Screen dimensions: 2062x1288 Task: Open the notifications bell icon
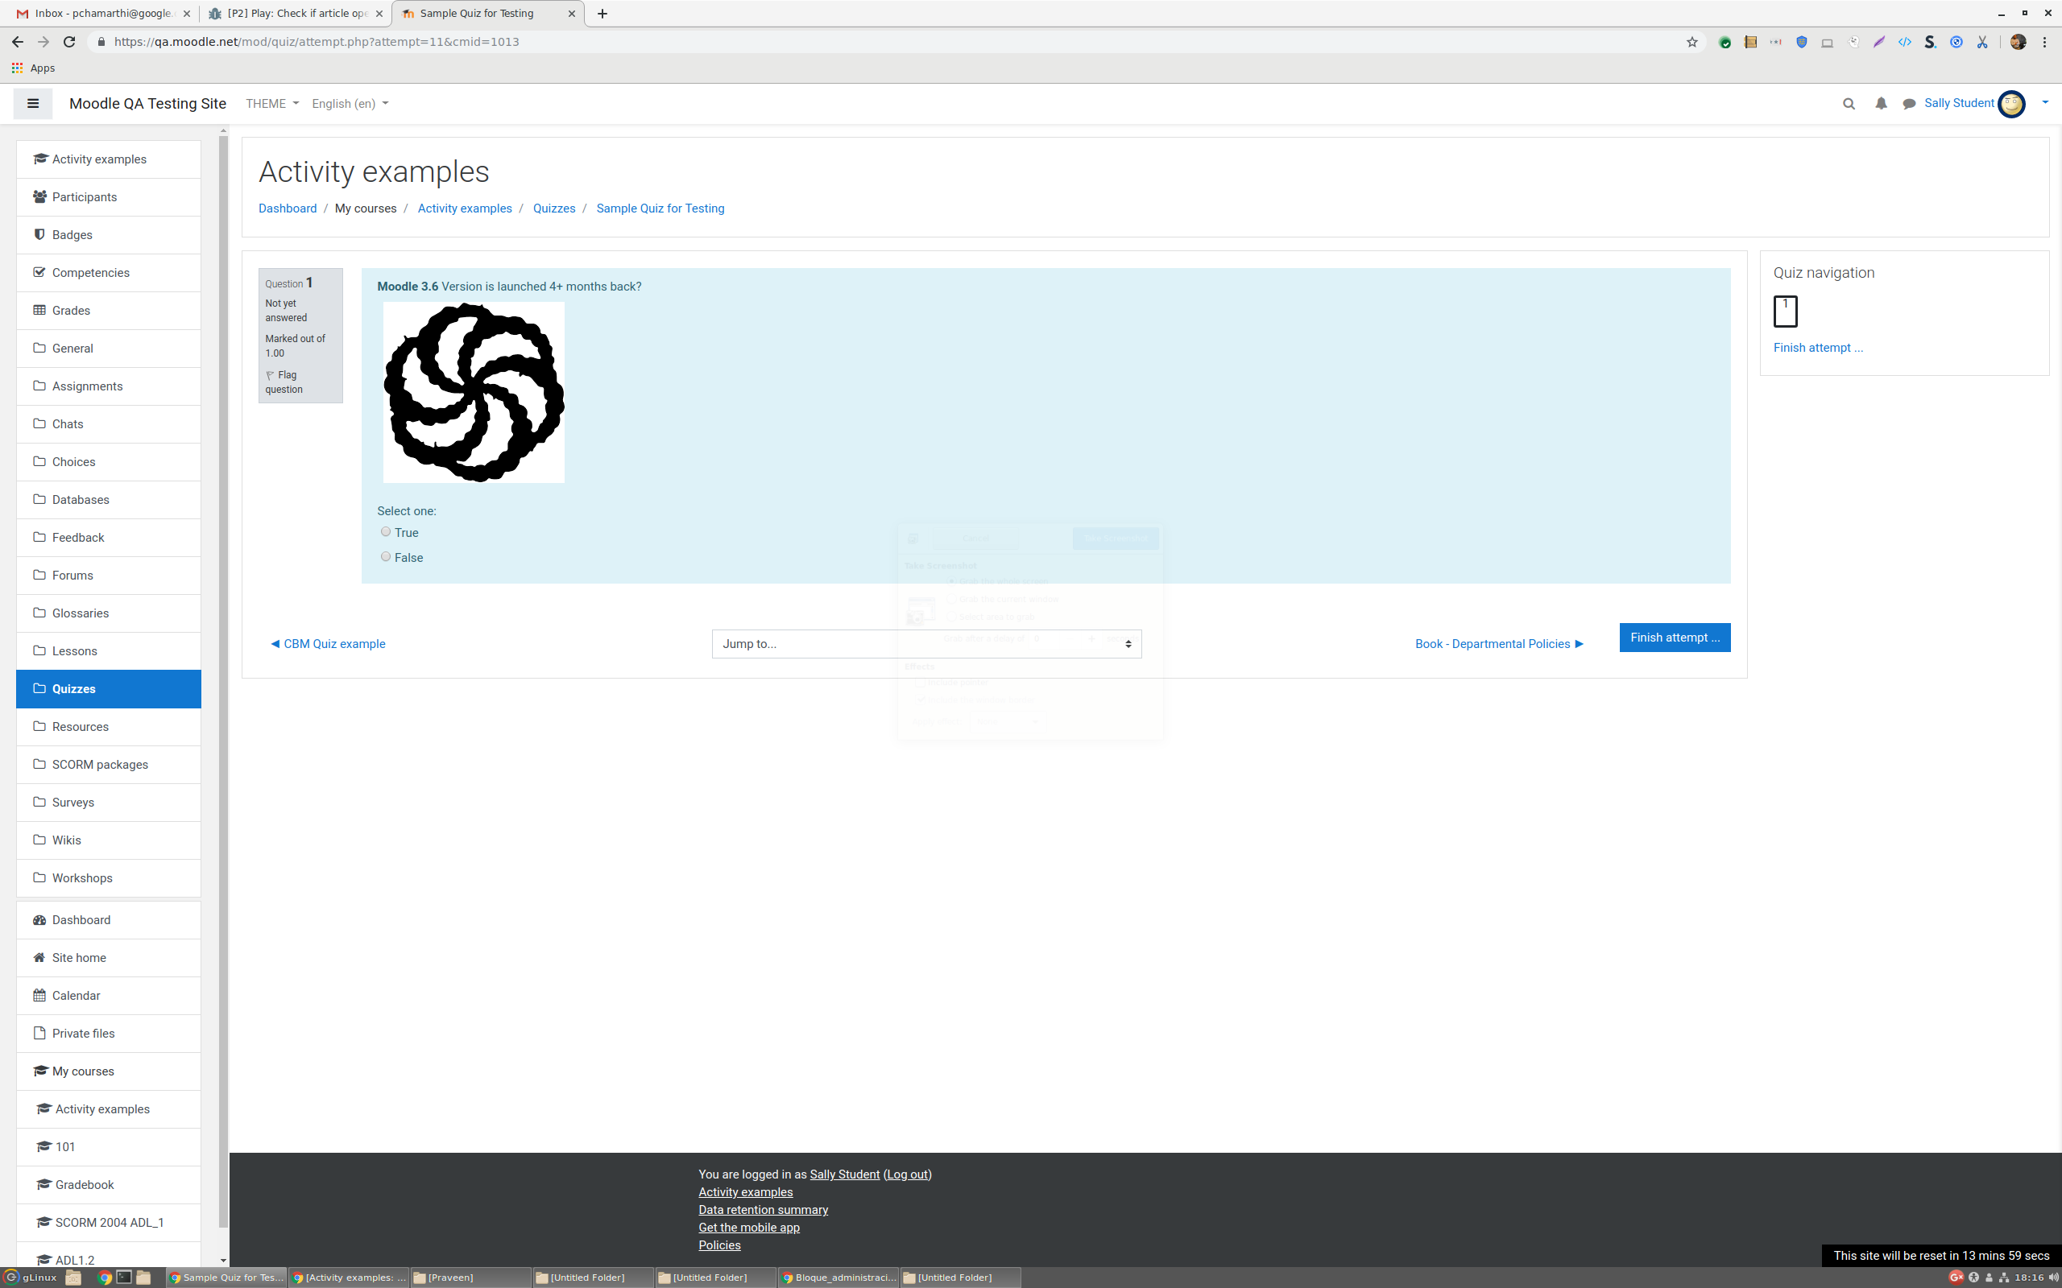tap(1881, 104)
